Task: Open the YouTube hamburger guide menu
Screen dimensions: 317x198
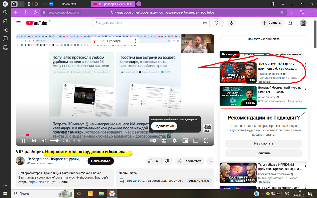Action: 18,23
